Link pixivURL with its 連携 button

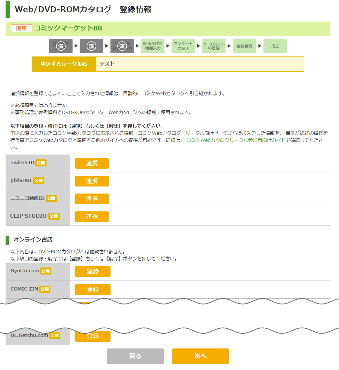pos(92,181)
